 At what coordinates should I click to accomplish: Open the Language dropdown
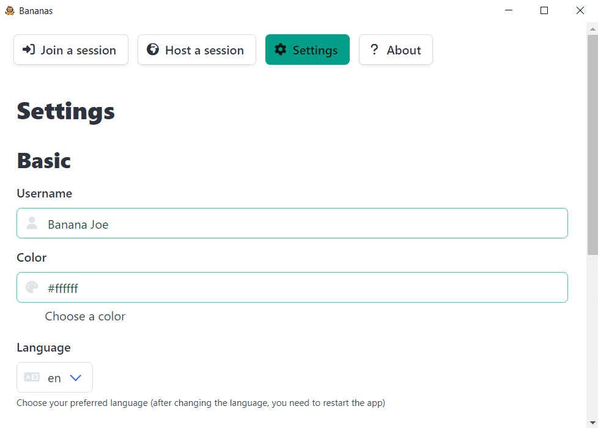[x=54, y=377]
